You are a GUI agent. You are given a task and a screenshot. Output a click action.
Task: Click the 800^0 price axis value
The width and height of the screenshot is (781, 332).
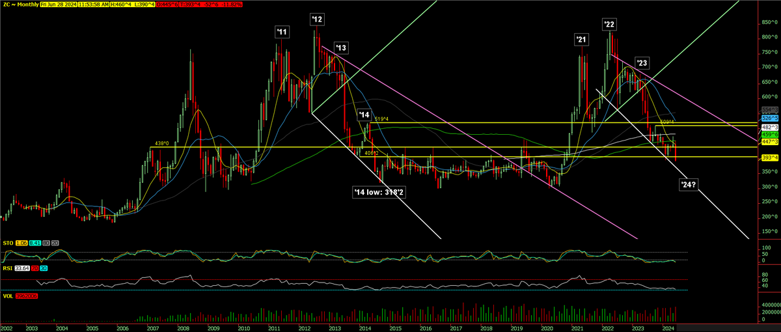(x=769, y=37)
